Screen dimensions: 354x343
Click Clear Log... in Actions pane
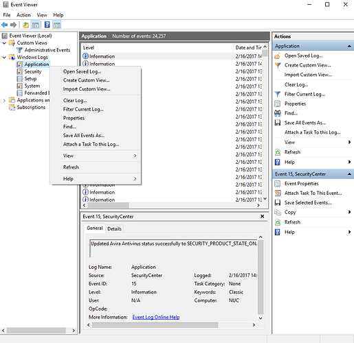tap(296, 84)
